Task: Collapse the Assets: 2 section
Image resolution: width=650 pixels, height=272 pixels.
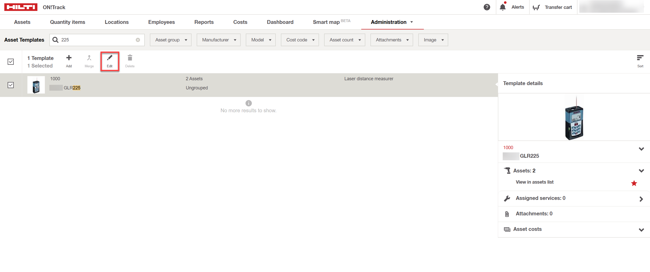Action: [x=641, y=171]
